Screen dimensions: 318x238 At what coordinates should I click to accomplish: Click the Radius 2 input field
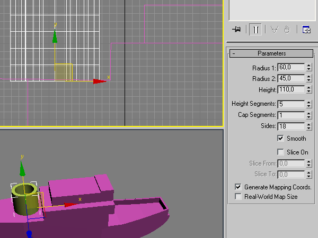(291, 78)
